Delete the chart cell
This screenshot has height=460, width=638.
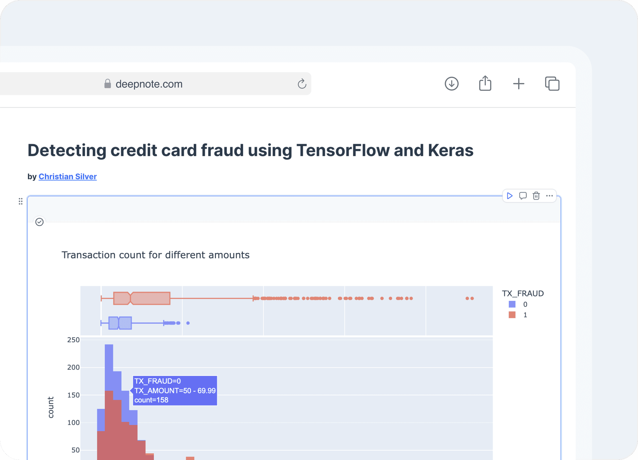click(x=536, y=196)
